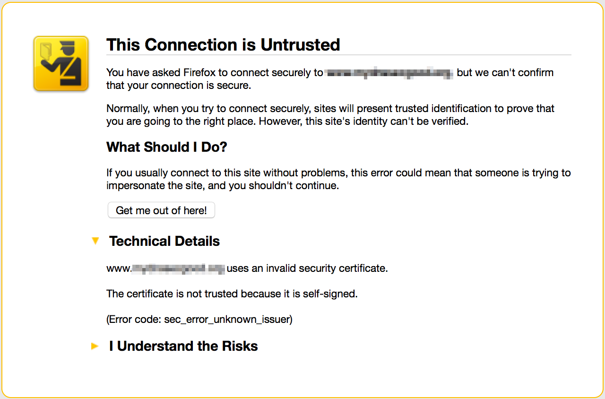Expand I Understand the Risks arrow
This screenshot has height=399, width=605.
[x=95, y=347]
